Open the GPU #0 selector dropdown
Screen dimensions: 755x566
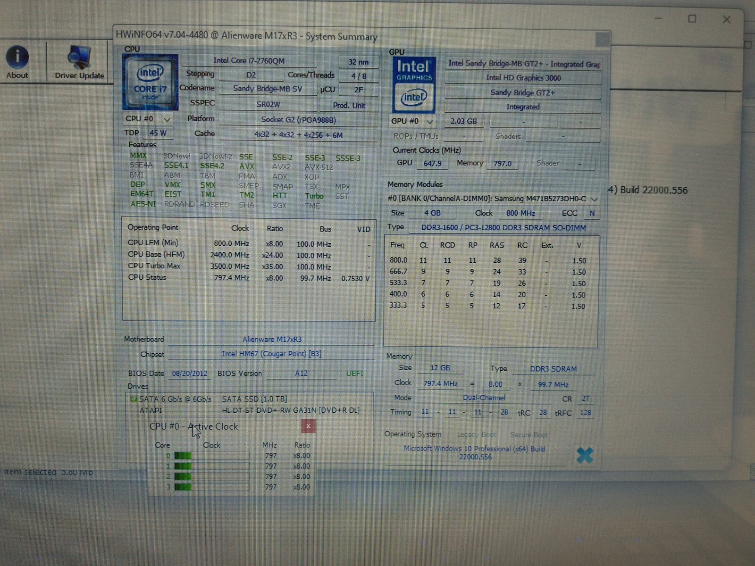tap(412, 121)
